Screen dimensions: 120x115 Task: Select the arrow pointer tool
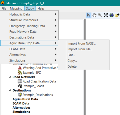click(89, 15)
